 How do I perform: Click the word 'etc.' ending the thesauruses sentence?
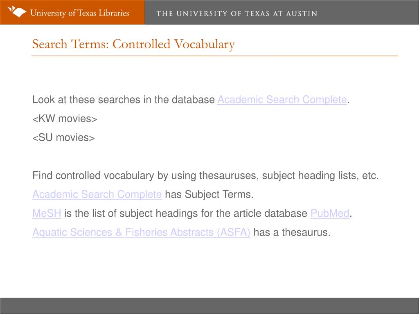[x=370, y=176]
